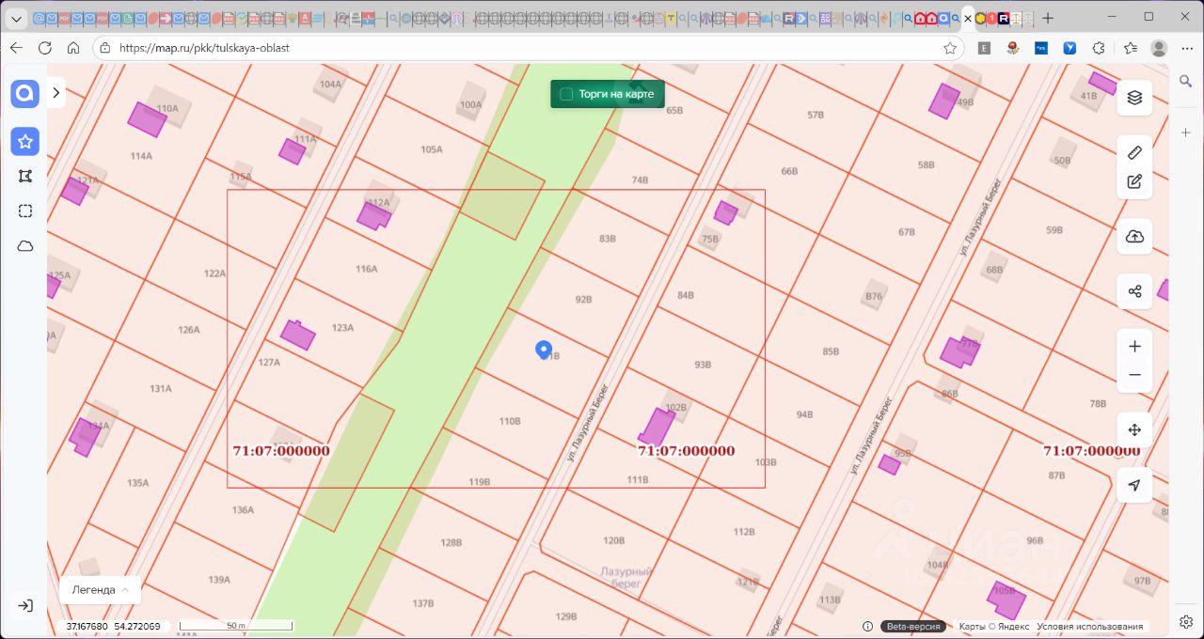Choose the dashed rectangle selection tool
Screen dimensions: 1204x639
tap(25, 210)
